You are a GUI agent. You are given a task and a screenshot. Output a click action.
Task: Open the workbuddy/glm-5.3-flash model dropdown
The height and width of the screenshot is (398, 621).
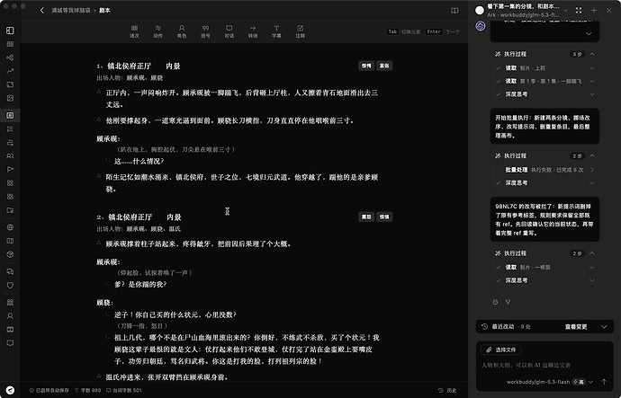(x=538, y=382)
